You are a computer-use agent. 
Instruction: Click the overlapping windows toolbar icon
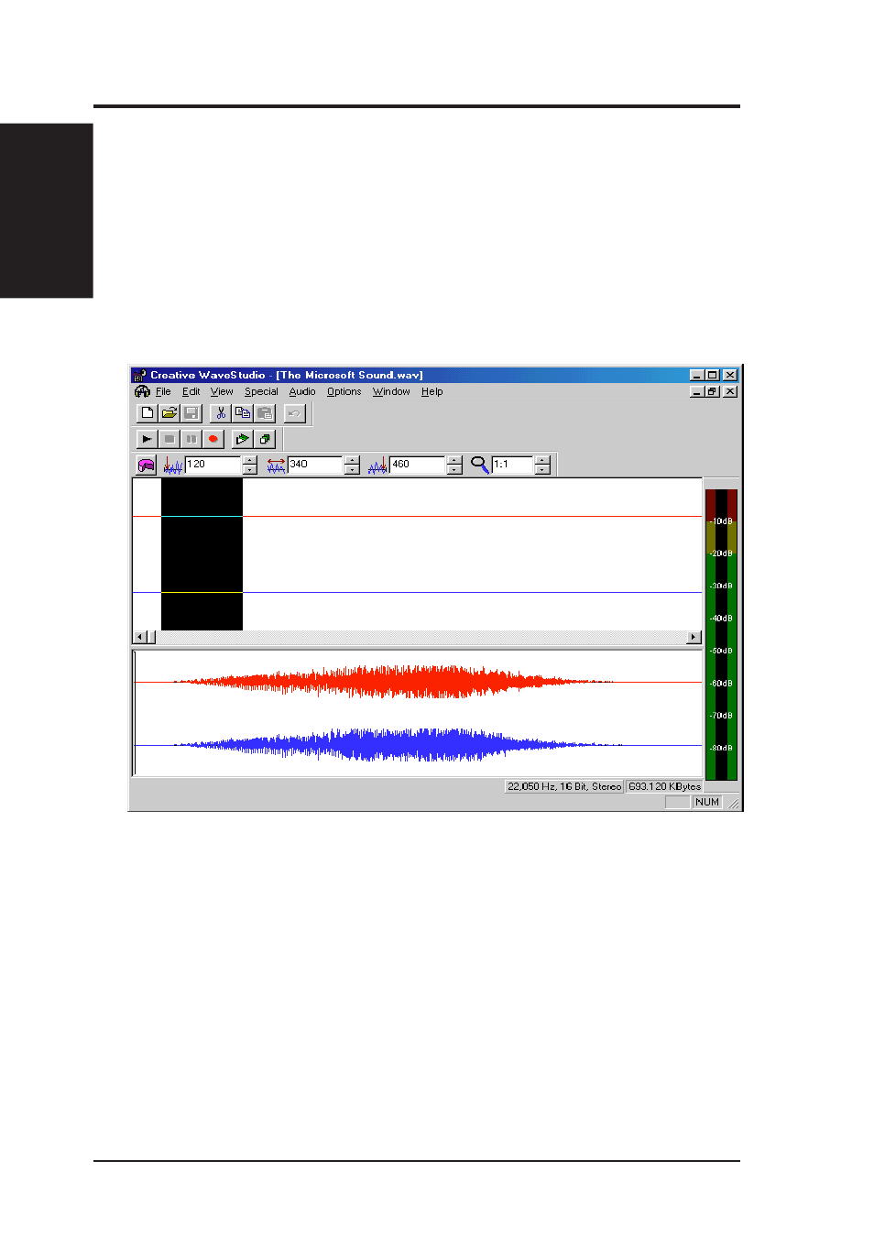(x=265, y=439)
